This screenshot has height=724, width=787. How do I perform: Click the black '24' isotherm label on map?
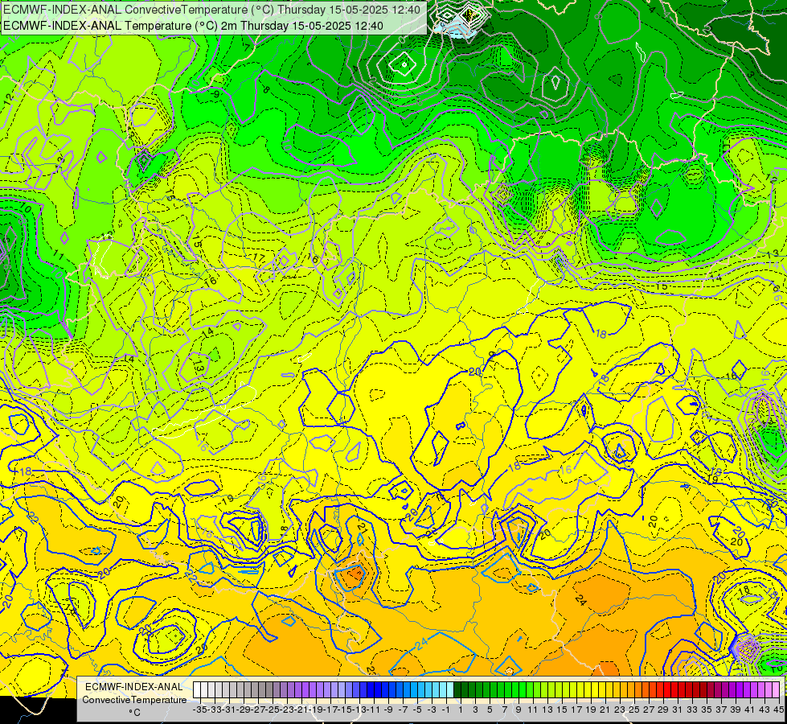click(x=580, y=599)
